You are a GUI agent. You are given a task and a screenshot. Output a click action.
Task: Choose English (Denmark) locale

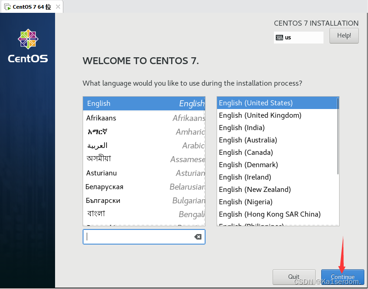(277, 165)
